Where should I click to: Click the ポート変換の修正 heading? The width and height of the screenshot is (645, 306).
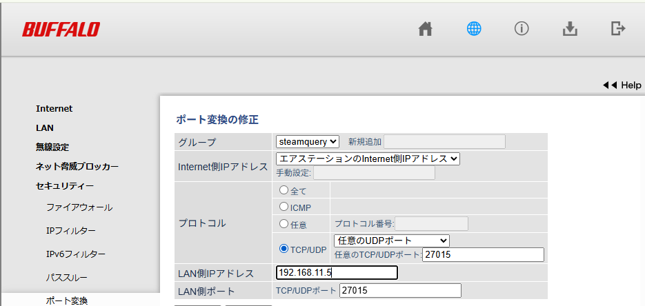point(217,119)
